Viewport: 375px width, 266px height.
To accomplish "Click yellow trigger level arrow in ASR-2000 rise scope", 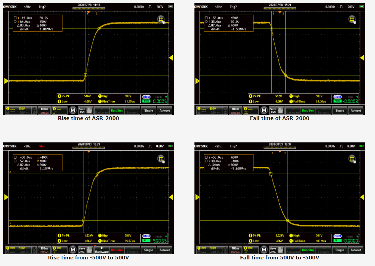I will (x=171, y=58).
